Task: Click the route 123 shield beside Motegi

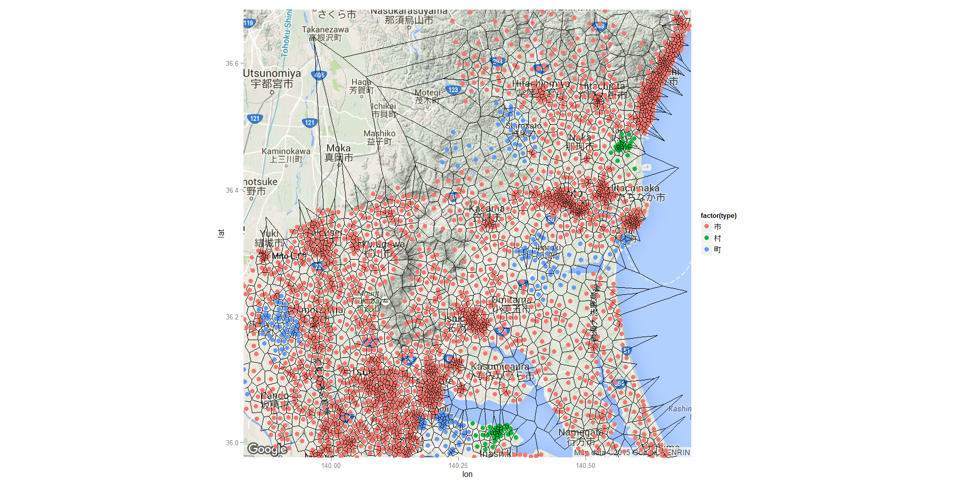Action: coord(453,90)
